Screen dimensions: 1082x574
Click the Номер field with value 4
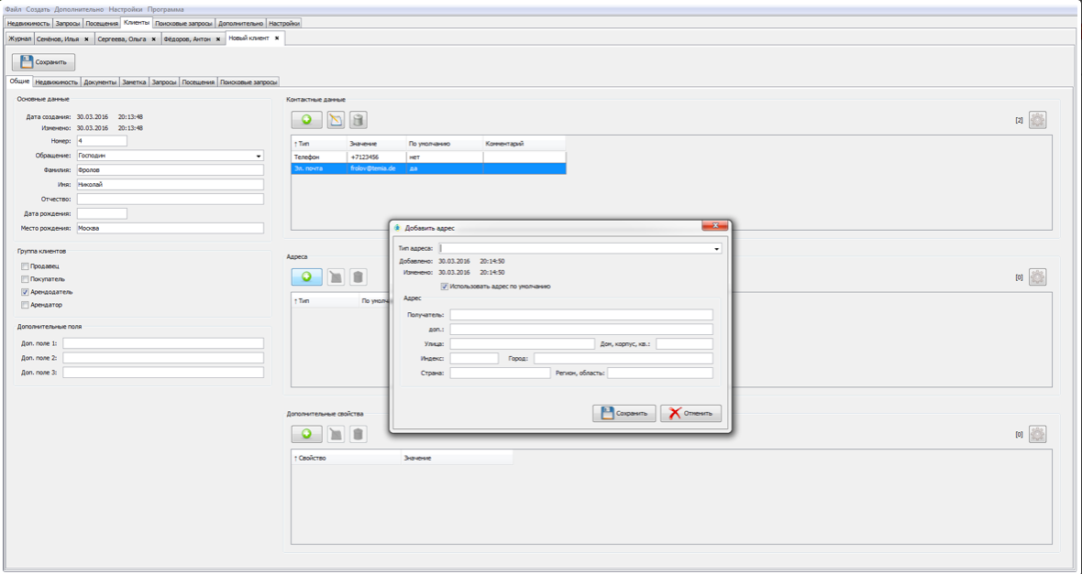point(102,141)
